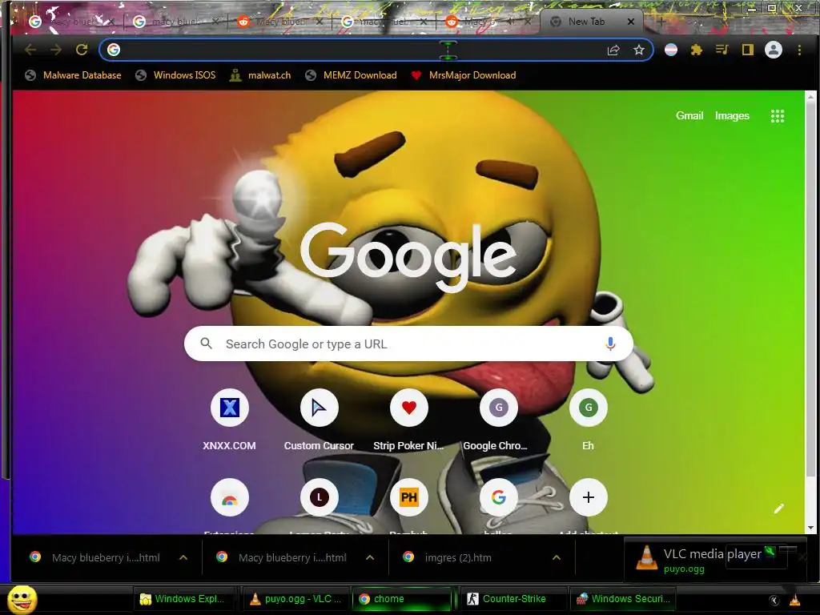This screenshot has width=820, height=615.
Task: Open the Google G shortcut tile
Action: [498, 497]
